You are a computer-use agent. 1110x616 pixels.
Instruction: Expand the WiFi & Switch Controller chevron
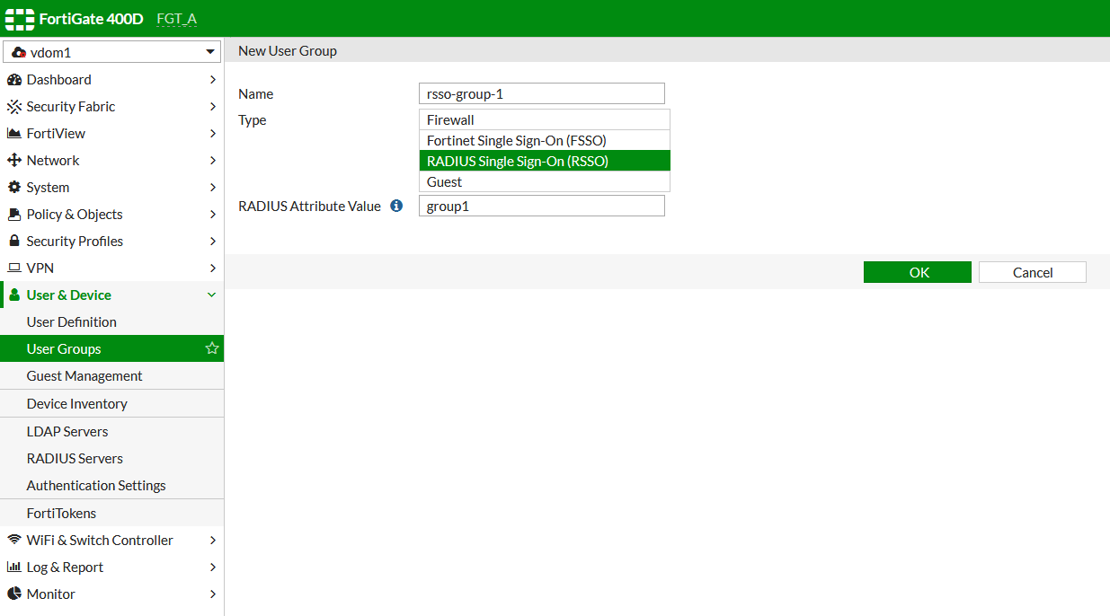(213, 540)
